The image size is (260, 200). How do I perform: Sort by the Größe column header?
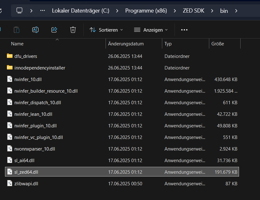point(217,44)
